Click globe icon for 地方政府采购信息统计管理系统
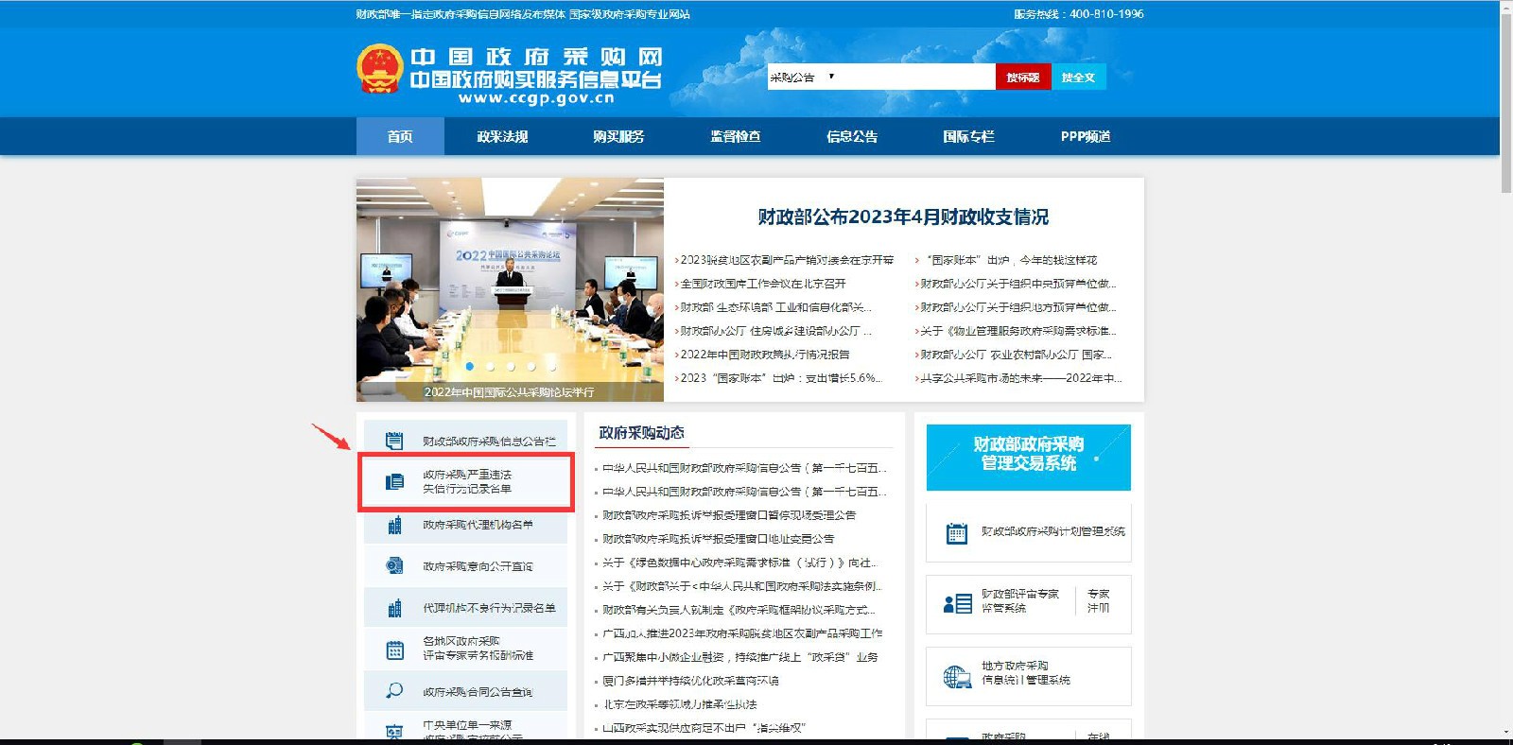The width and height of the screenshot is (1513, 745). [957, 676]
